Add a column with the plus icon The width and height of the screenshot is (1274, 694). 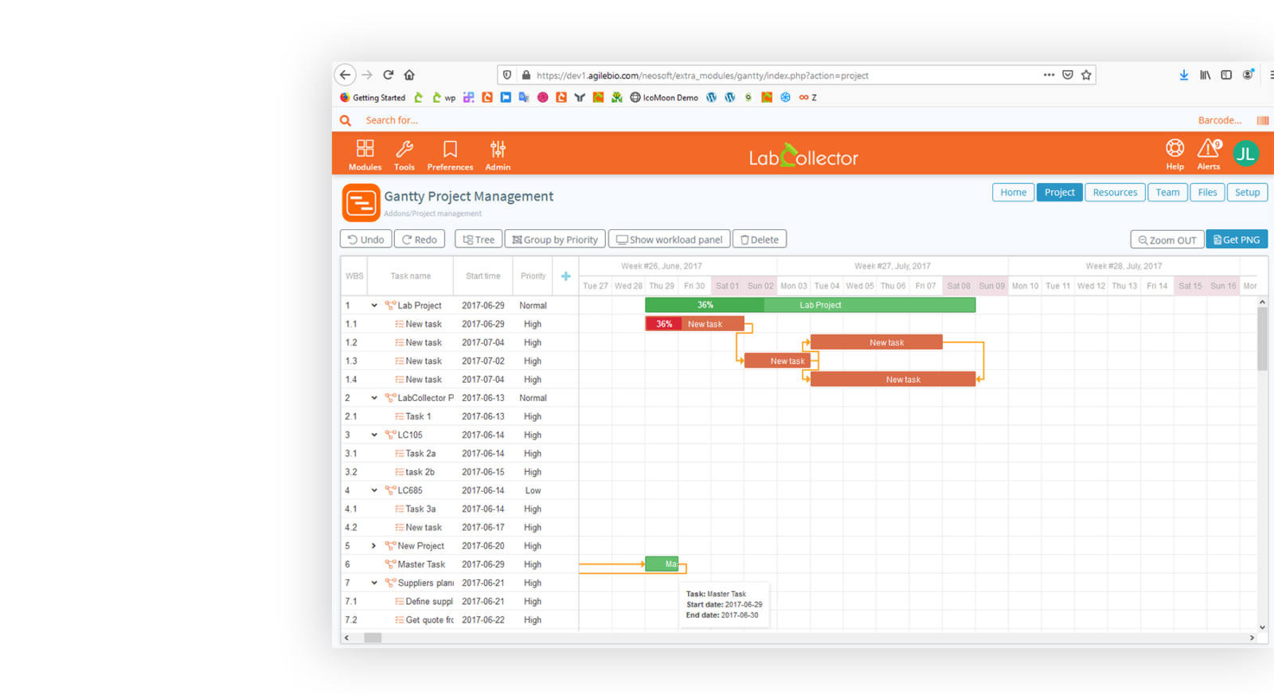pos(565,276)
